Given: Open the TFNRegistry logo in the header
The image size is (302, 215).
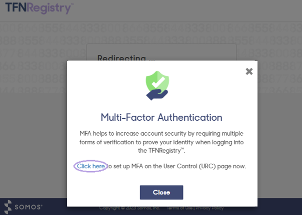Looking at the screenshot, I should [x=39, y=8].
